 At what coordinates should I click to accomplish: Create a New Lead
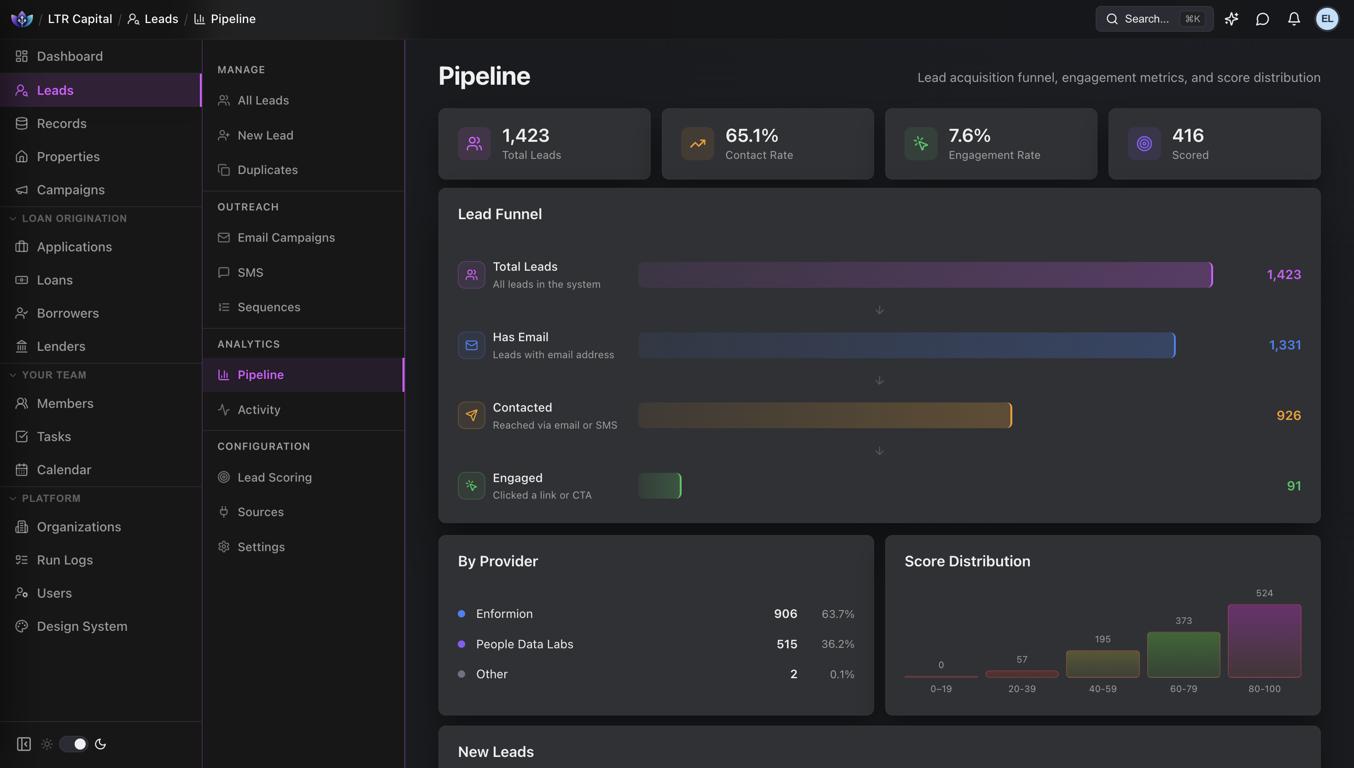[265, 135]
